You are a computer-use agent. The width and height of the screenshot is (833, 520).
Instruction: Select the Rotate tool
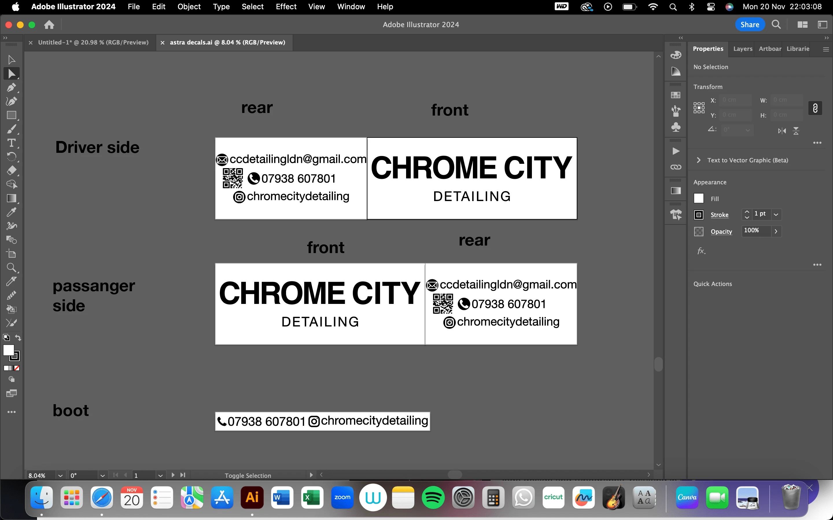pyautogui.click(x=11, y=157)
